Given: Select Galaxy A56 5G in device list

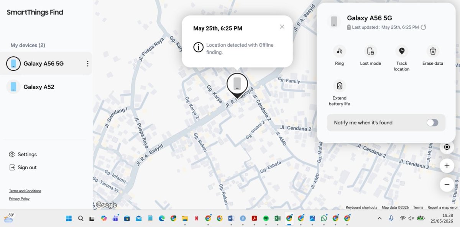Looking at the screenshot, I should (46, 64).
